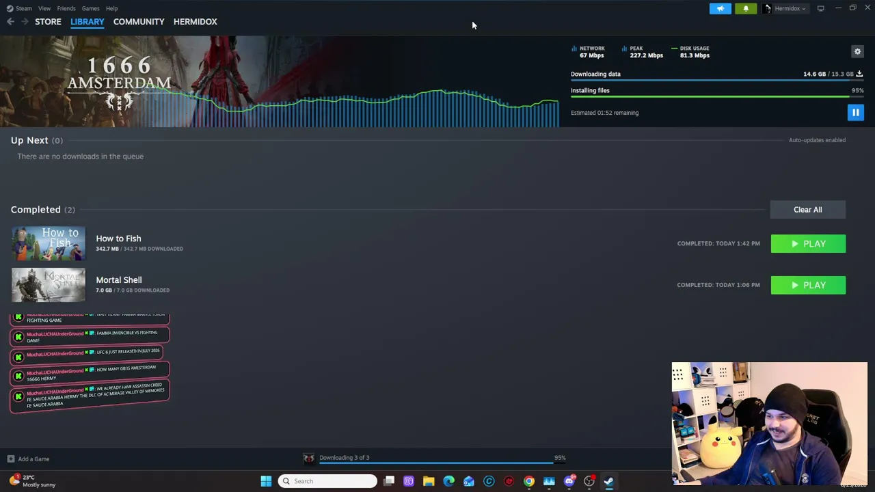Click the Downloading data progress bar
The image size is (875, 492).
click(x=717, y=80)
